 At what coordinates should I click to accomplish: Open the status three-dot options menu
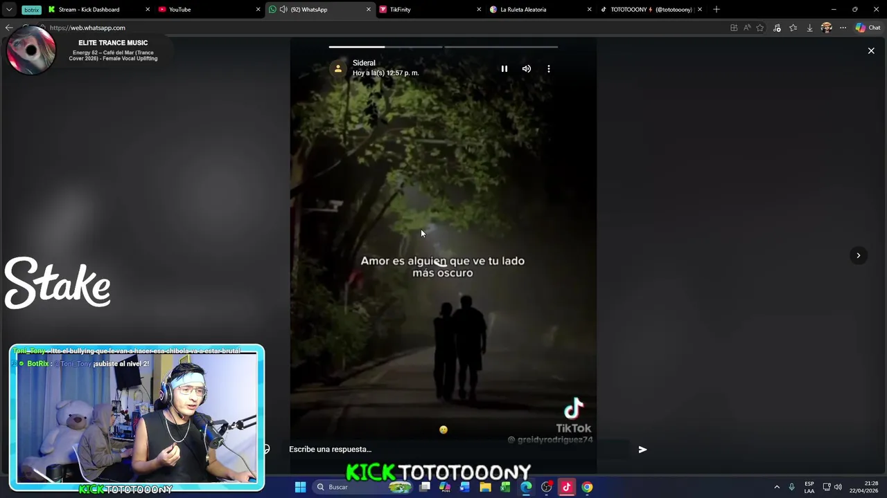(549, 68)
